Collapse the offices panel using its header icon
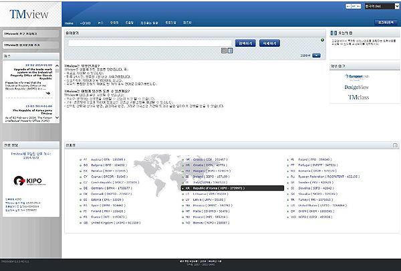 click(x=395, y=145)
